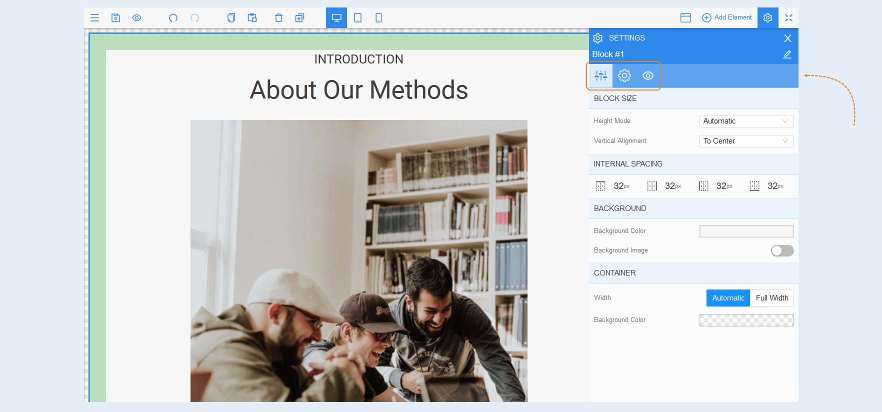
Task: Click the Block #1 title
Action: 608,54
